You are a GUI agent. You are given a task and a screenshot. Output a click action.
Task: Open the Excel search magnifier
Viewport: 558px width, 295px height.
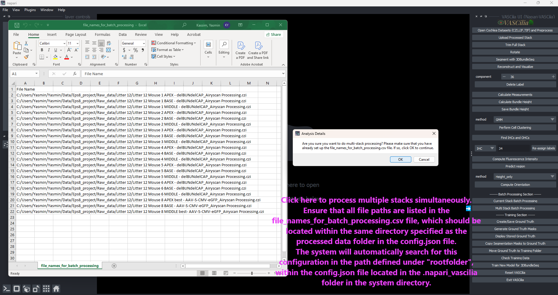pyautogui.click(x=184, y=25)
